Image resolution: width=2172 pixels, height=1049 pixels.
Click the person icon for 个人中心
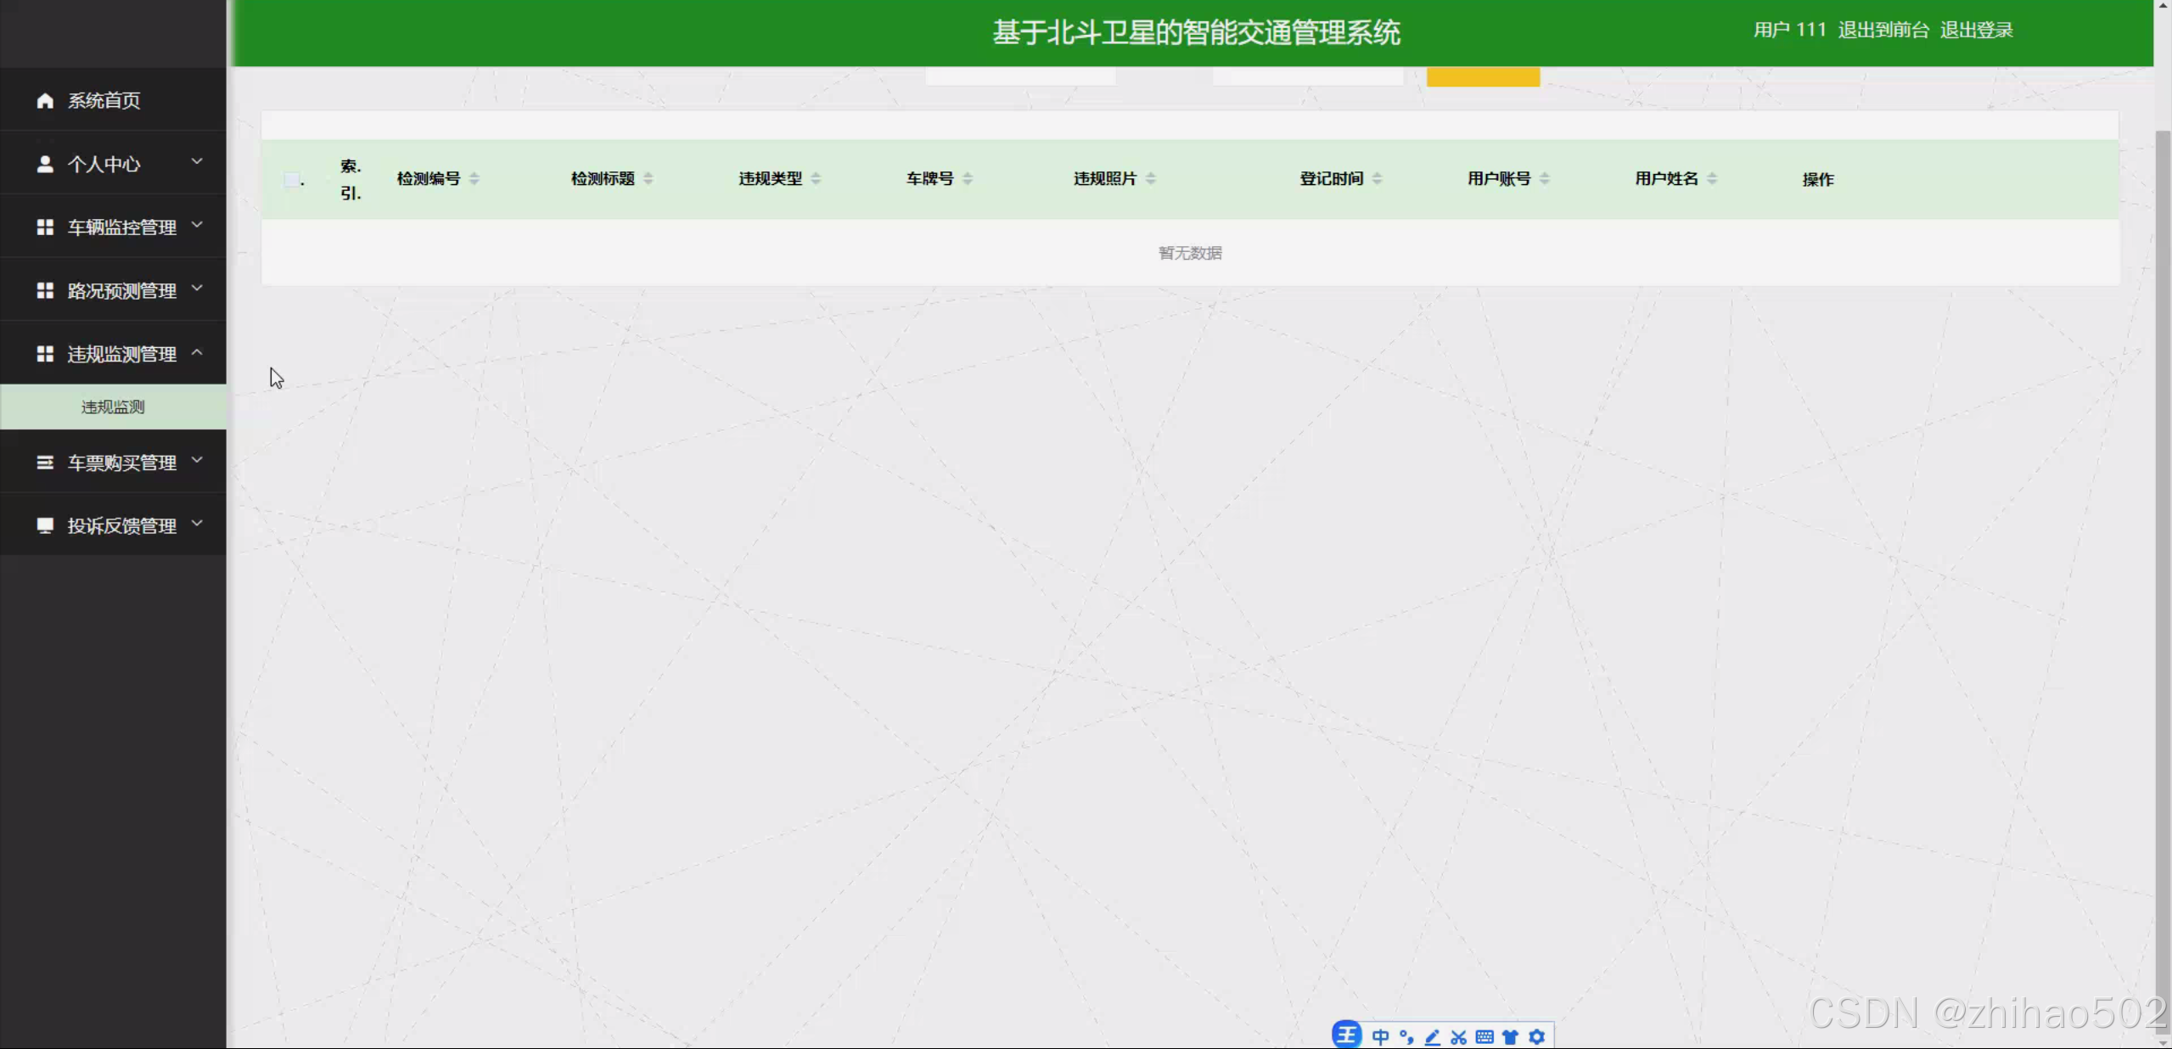pyautogui.click(x=45, y=164)
